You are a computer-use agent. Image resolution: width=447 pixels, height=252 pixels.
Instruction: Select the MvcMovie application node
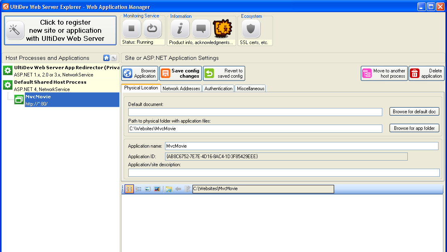[72, 100]
